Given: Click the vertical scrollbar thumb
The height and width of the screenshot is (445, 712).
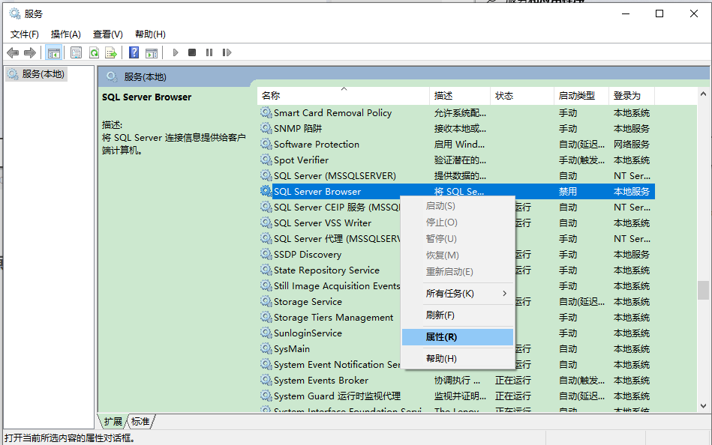Looking at the screenshot, I should pyautogui.click(x=703, y=291).
